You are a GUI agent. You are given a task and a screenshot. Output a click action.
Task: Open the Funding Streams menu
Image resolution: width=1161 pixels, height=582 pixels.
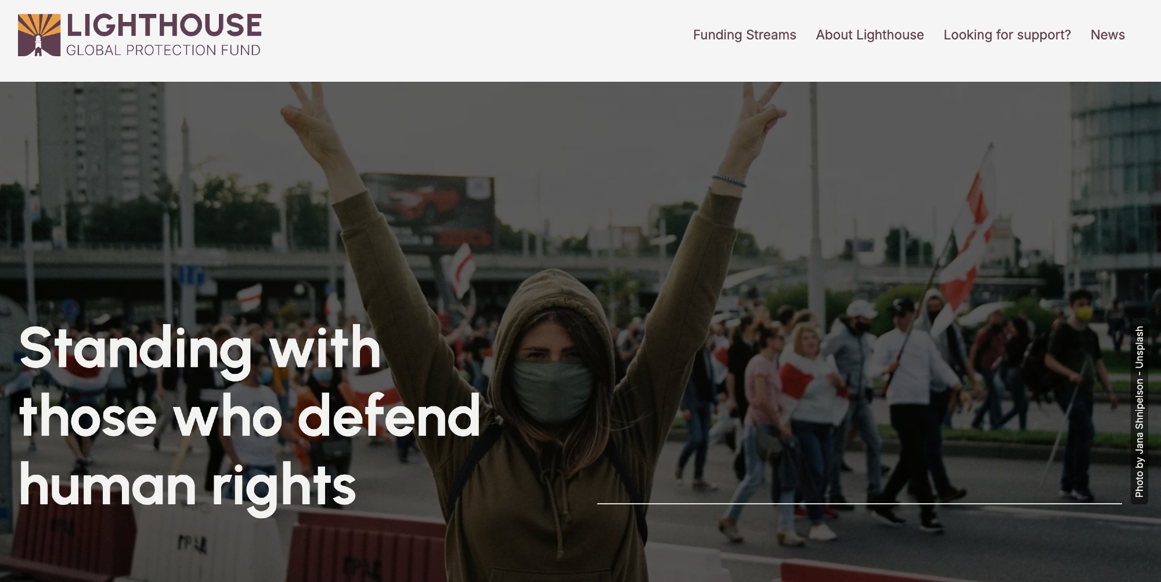click(744, 35)
